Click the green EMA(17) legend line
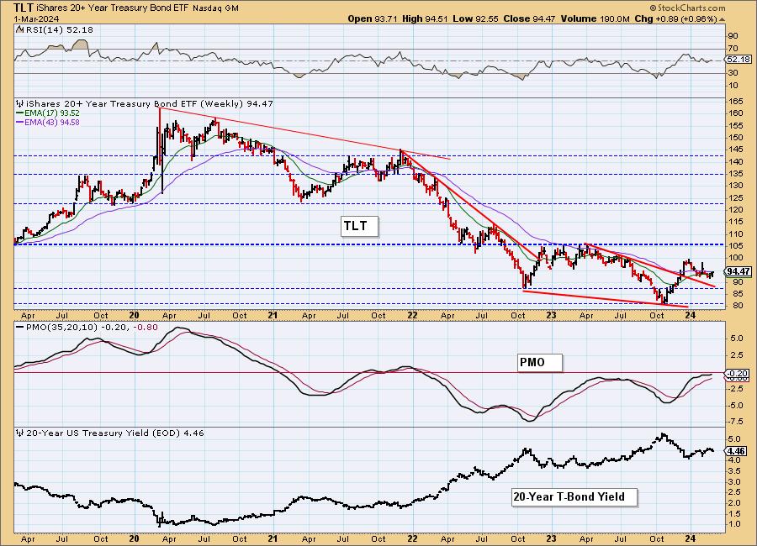 coord(20,113)
